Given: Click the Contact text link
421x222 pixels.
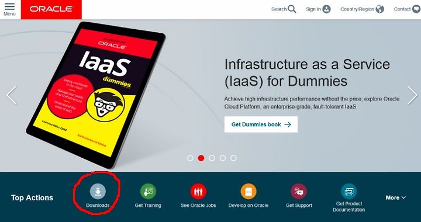Looking at the screenshot, I should click(x=402, y=9).
